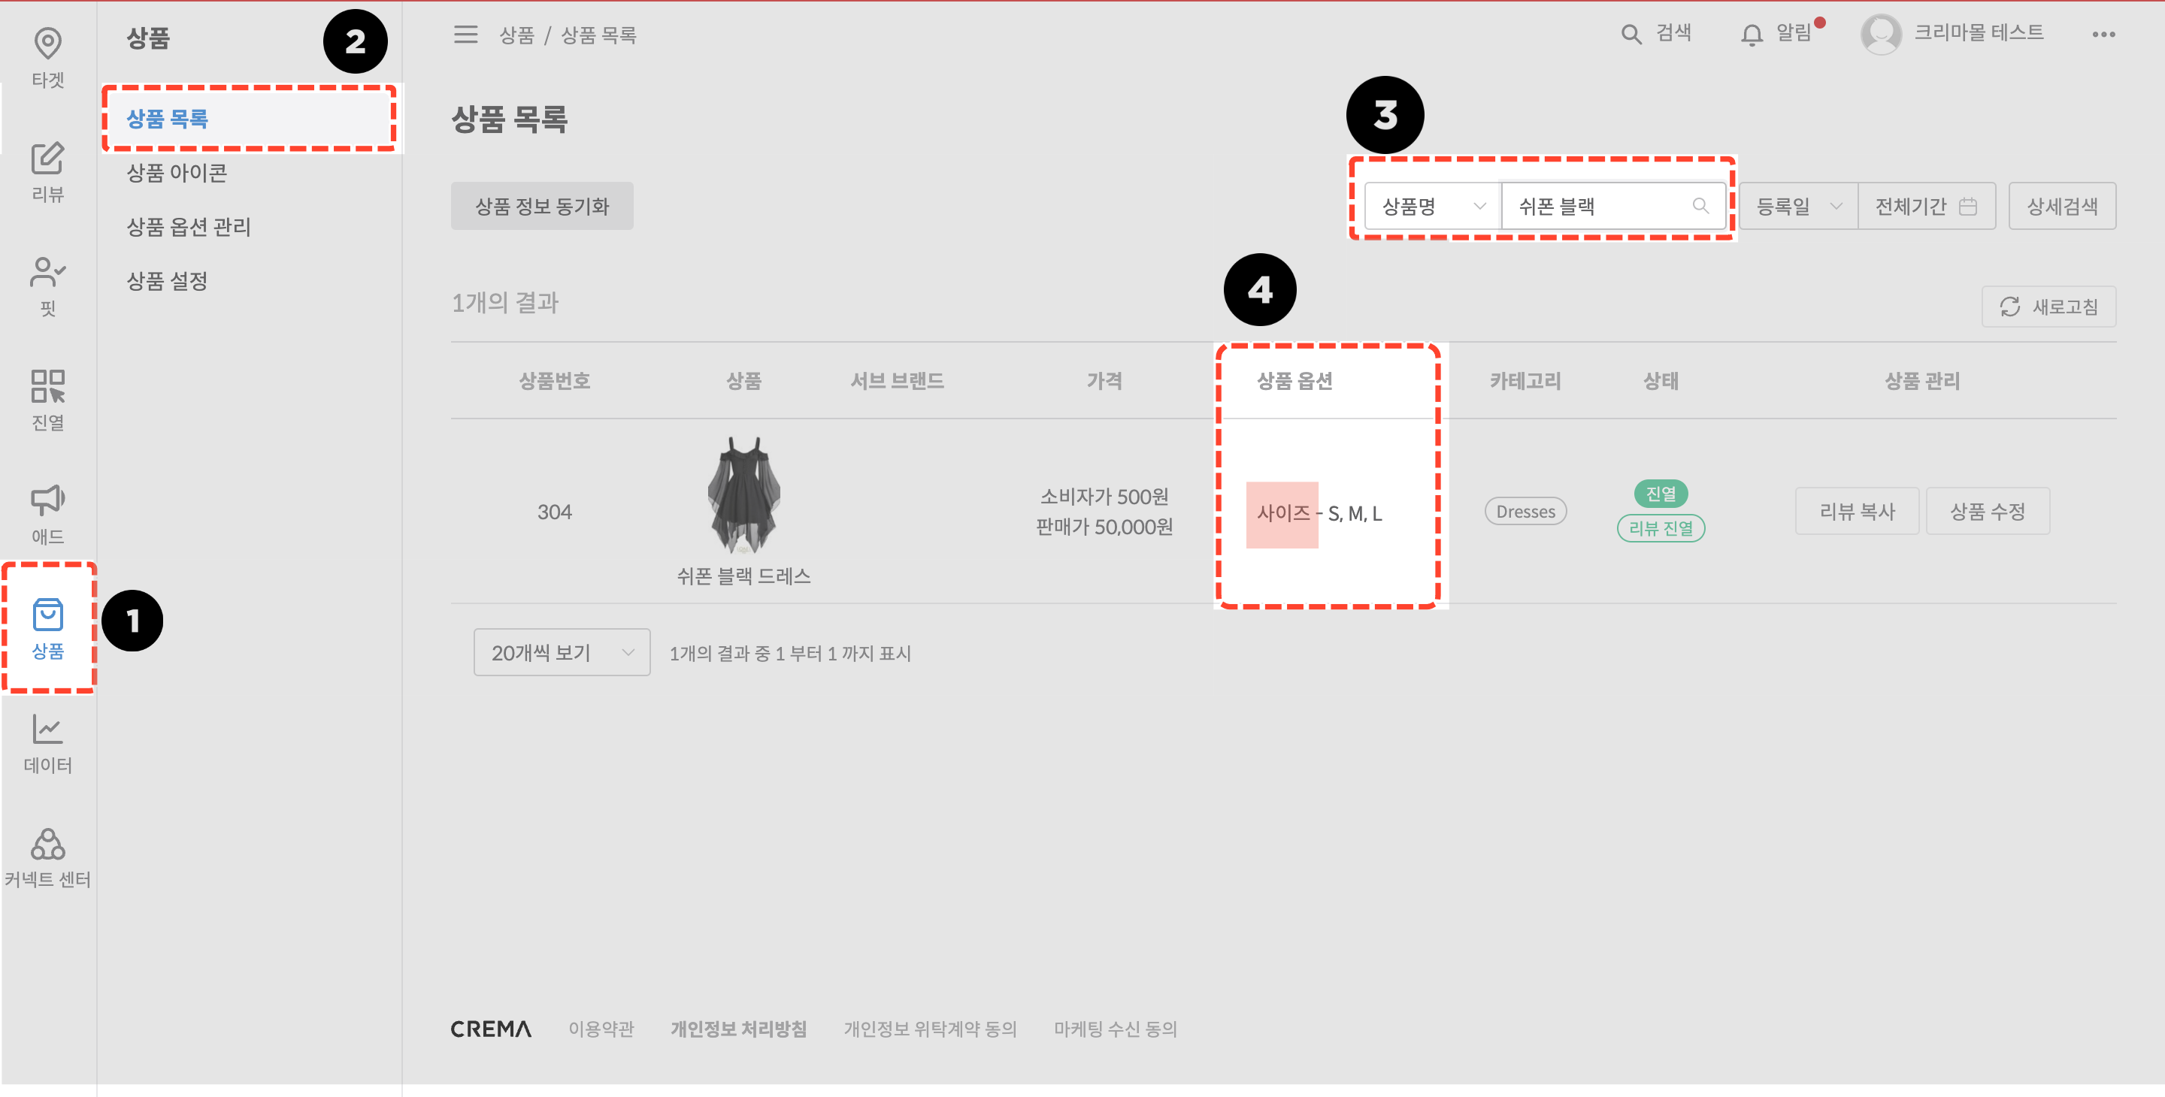Open the 등록일 dropdown filter

[x=1799, y=205]
